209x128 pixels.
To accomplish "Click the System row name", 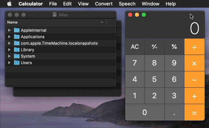I will pyautogui.click(x=28, y=56).
